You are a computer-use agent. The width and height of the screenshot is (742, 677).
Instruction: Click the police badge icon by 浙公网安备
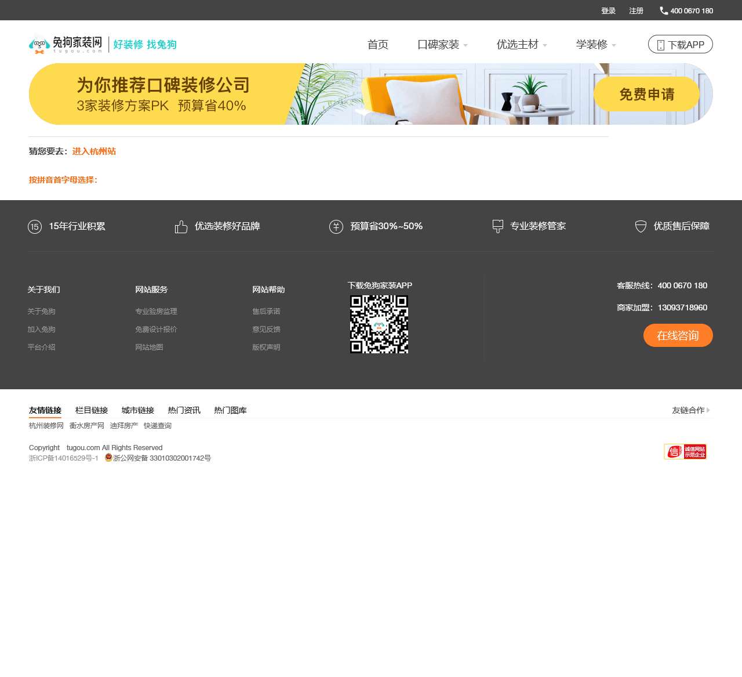[108, 458]
